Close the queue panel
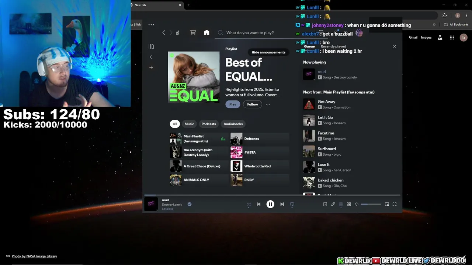 [x=395, y=46]
